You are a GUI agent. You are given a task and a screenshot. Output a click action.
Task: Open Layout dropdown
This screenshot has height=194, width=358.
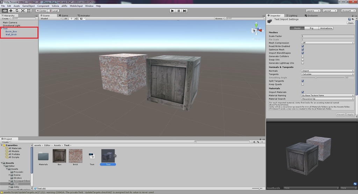[x=330, y=11]
